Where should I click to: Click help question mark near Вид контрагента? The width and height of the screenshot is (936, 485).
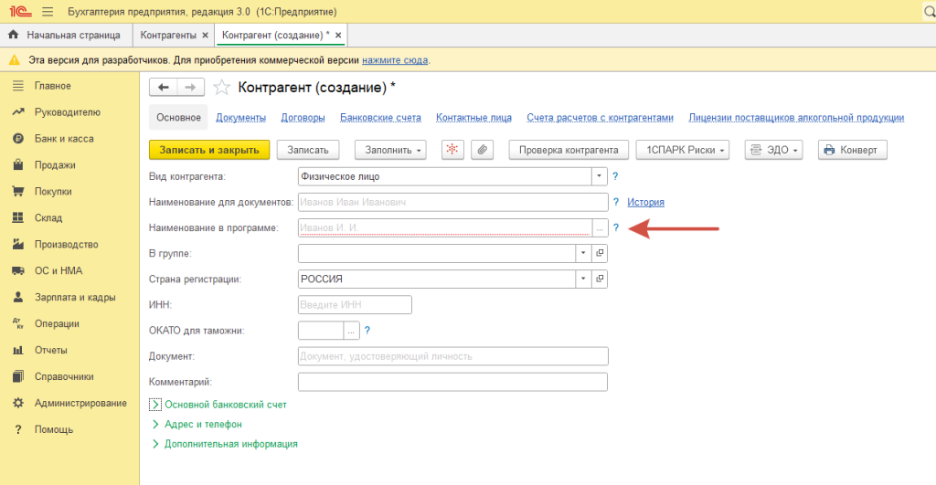pyautogui.click(x=615, y=176)
